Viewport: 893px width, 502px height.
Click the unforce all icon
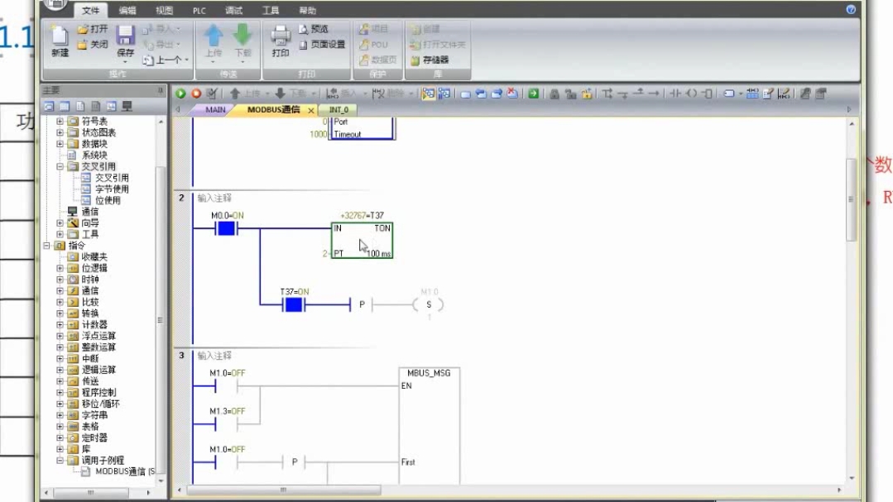coord(587,94)
